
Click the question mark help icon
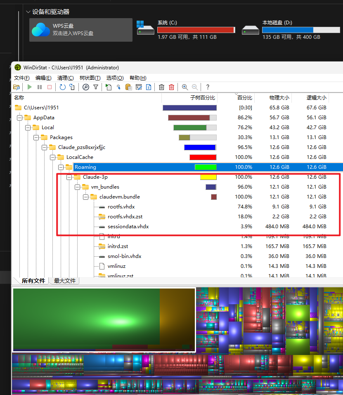208,87
